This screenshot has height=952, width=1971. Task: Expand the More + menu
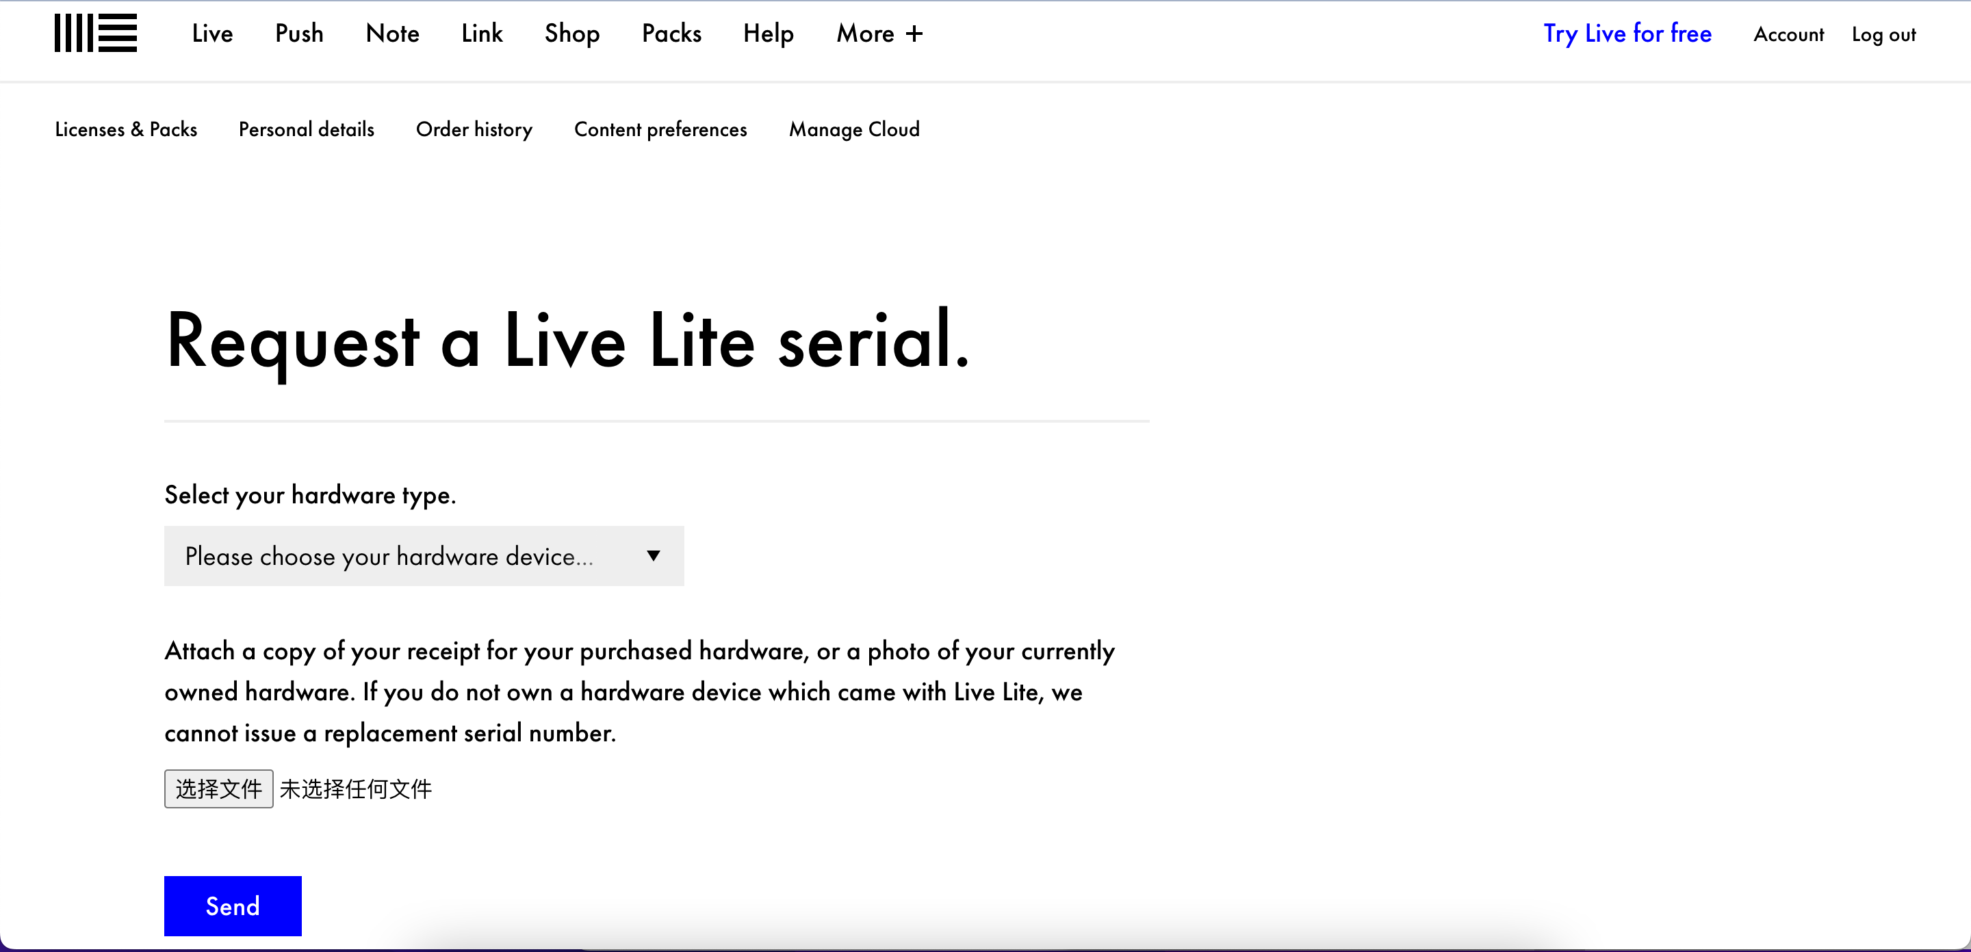(880, 34)
